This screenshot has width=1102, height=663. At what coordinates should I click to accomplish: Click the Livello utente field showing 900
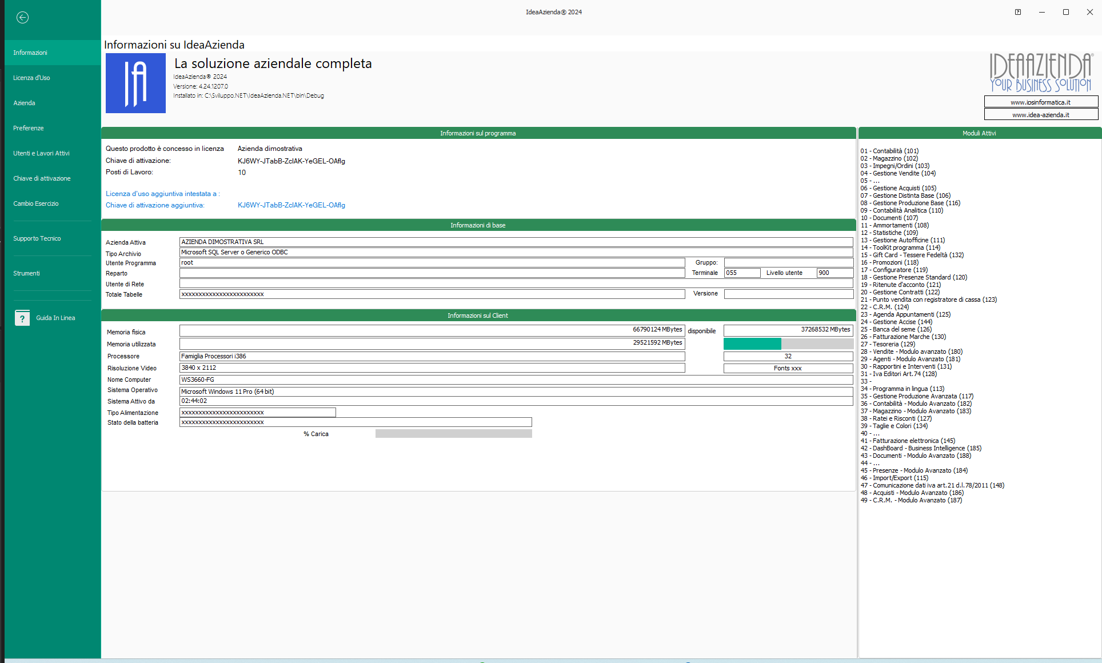click(835, 273)
